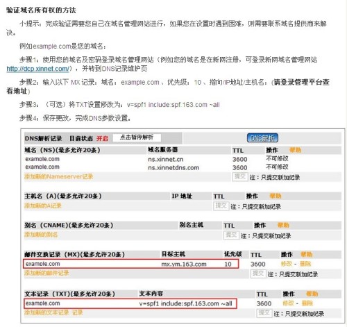Image resolution: width=347 pixels, height=327 pixels.
Task: Open 帮助 in the 主机名 (A) header
Action: pos(276,196)
